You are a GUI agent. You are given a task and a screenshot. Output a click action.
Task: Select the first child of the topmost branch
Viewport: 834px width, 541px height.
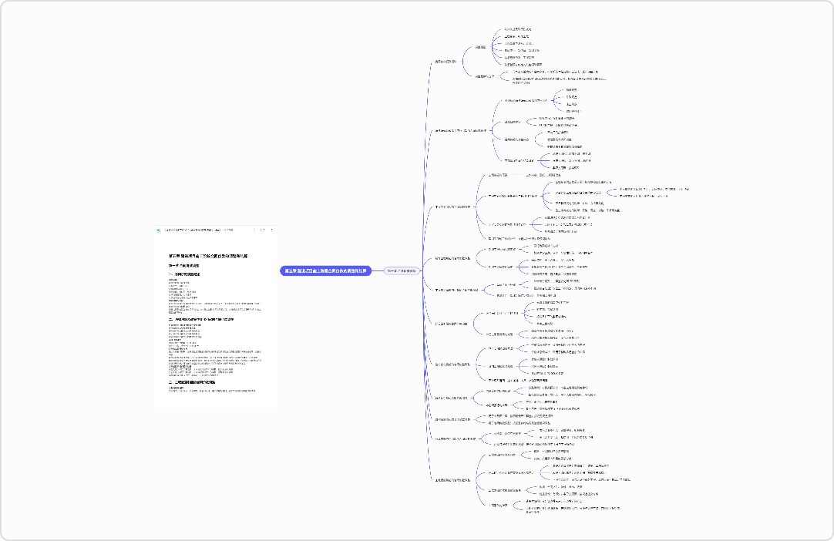[480, 46]
